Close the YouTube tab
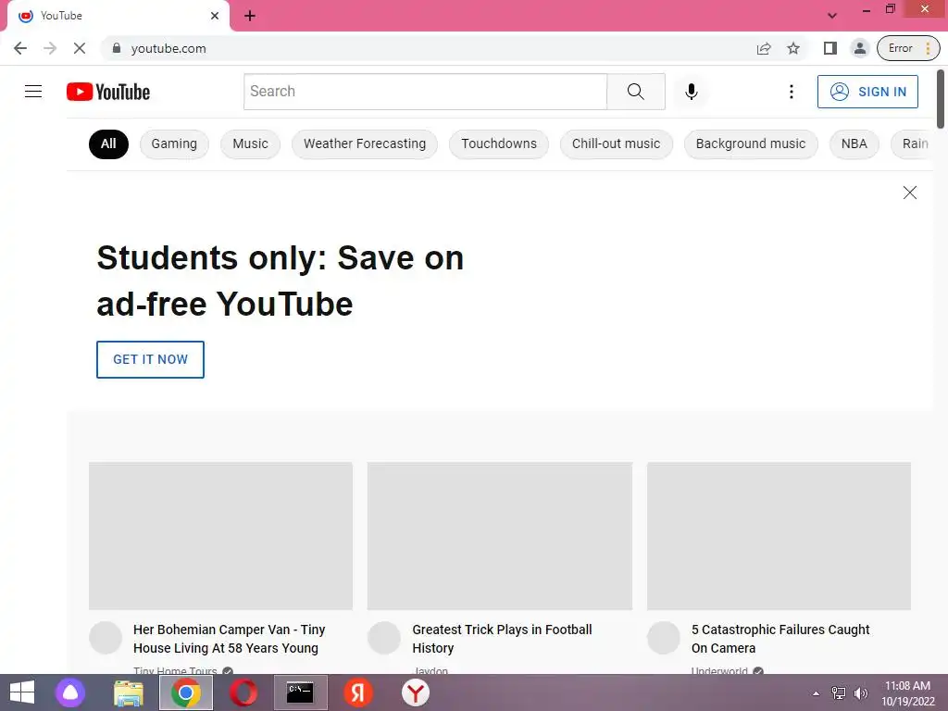 215,16
